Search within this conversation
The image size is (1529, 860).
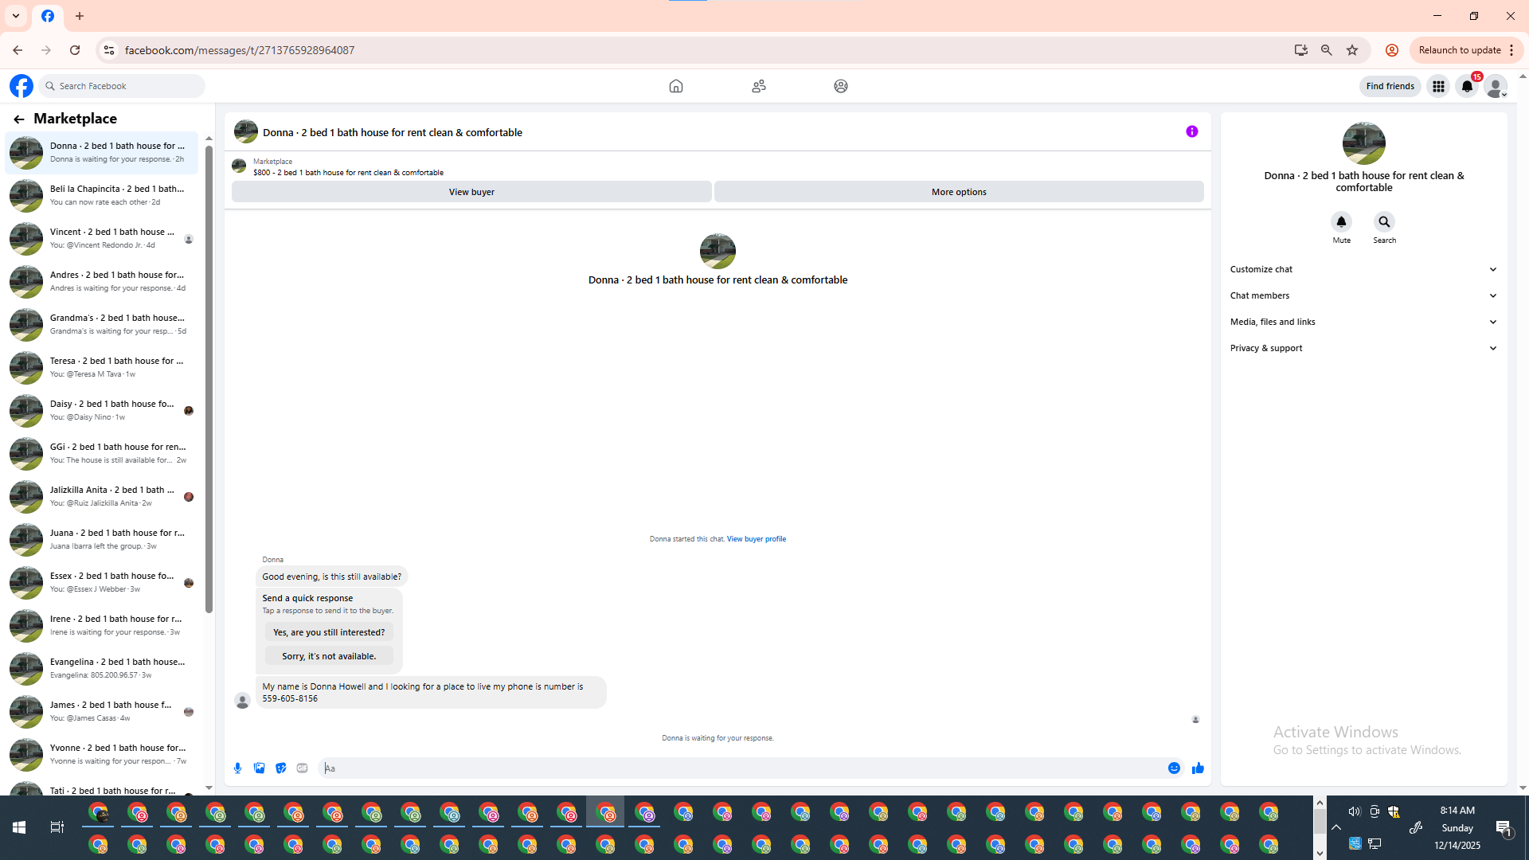point(1384,222)
